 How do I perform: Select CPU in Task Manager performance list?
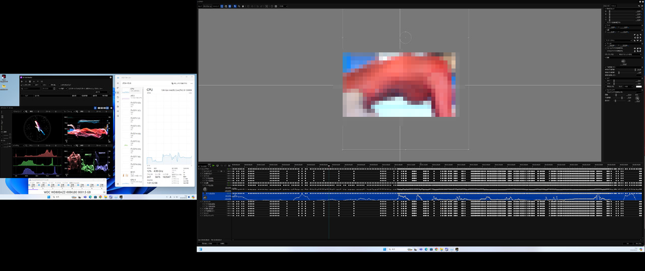point(134,90)
